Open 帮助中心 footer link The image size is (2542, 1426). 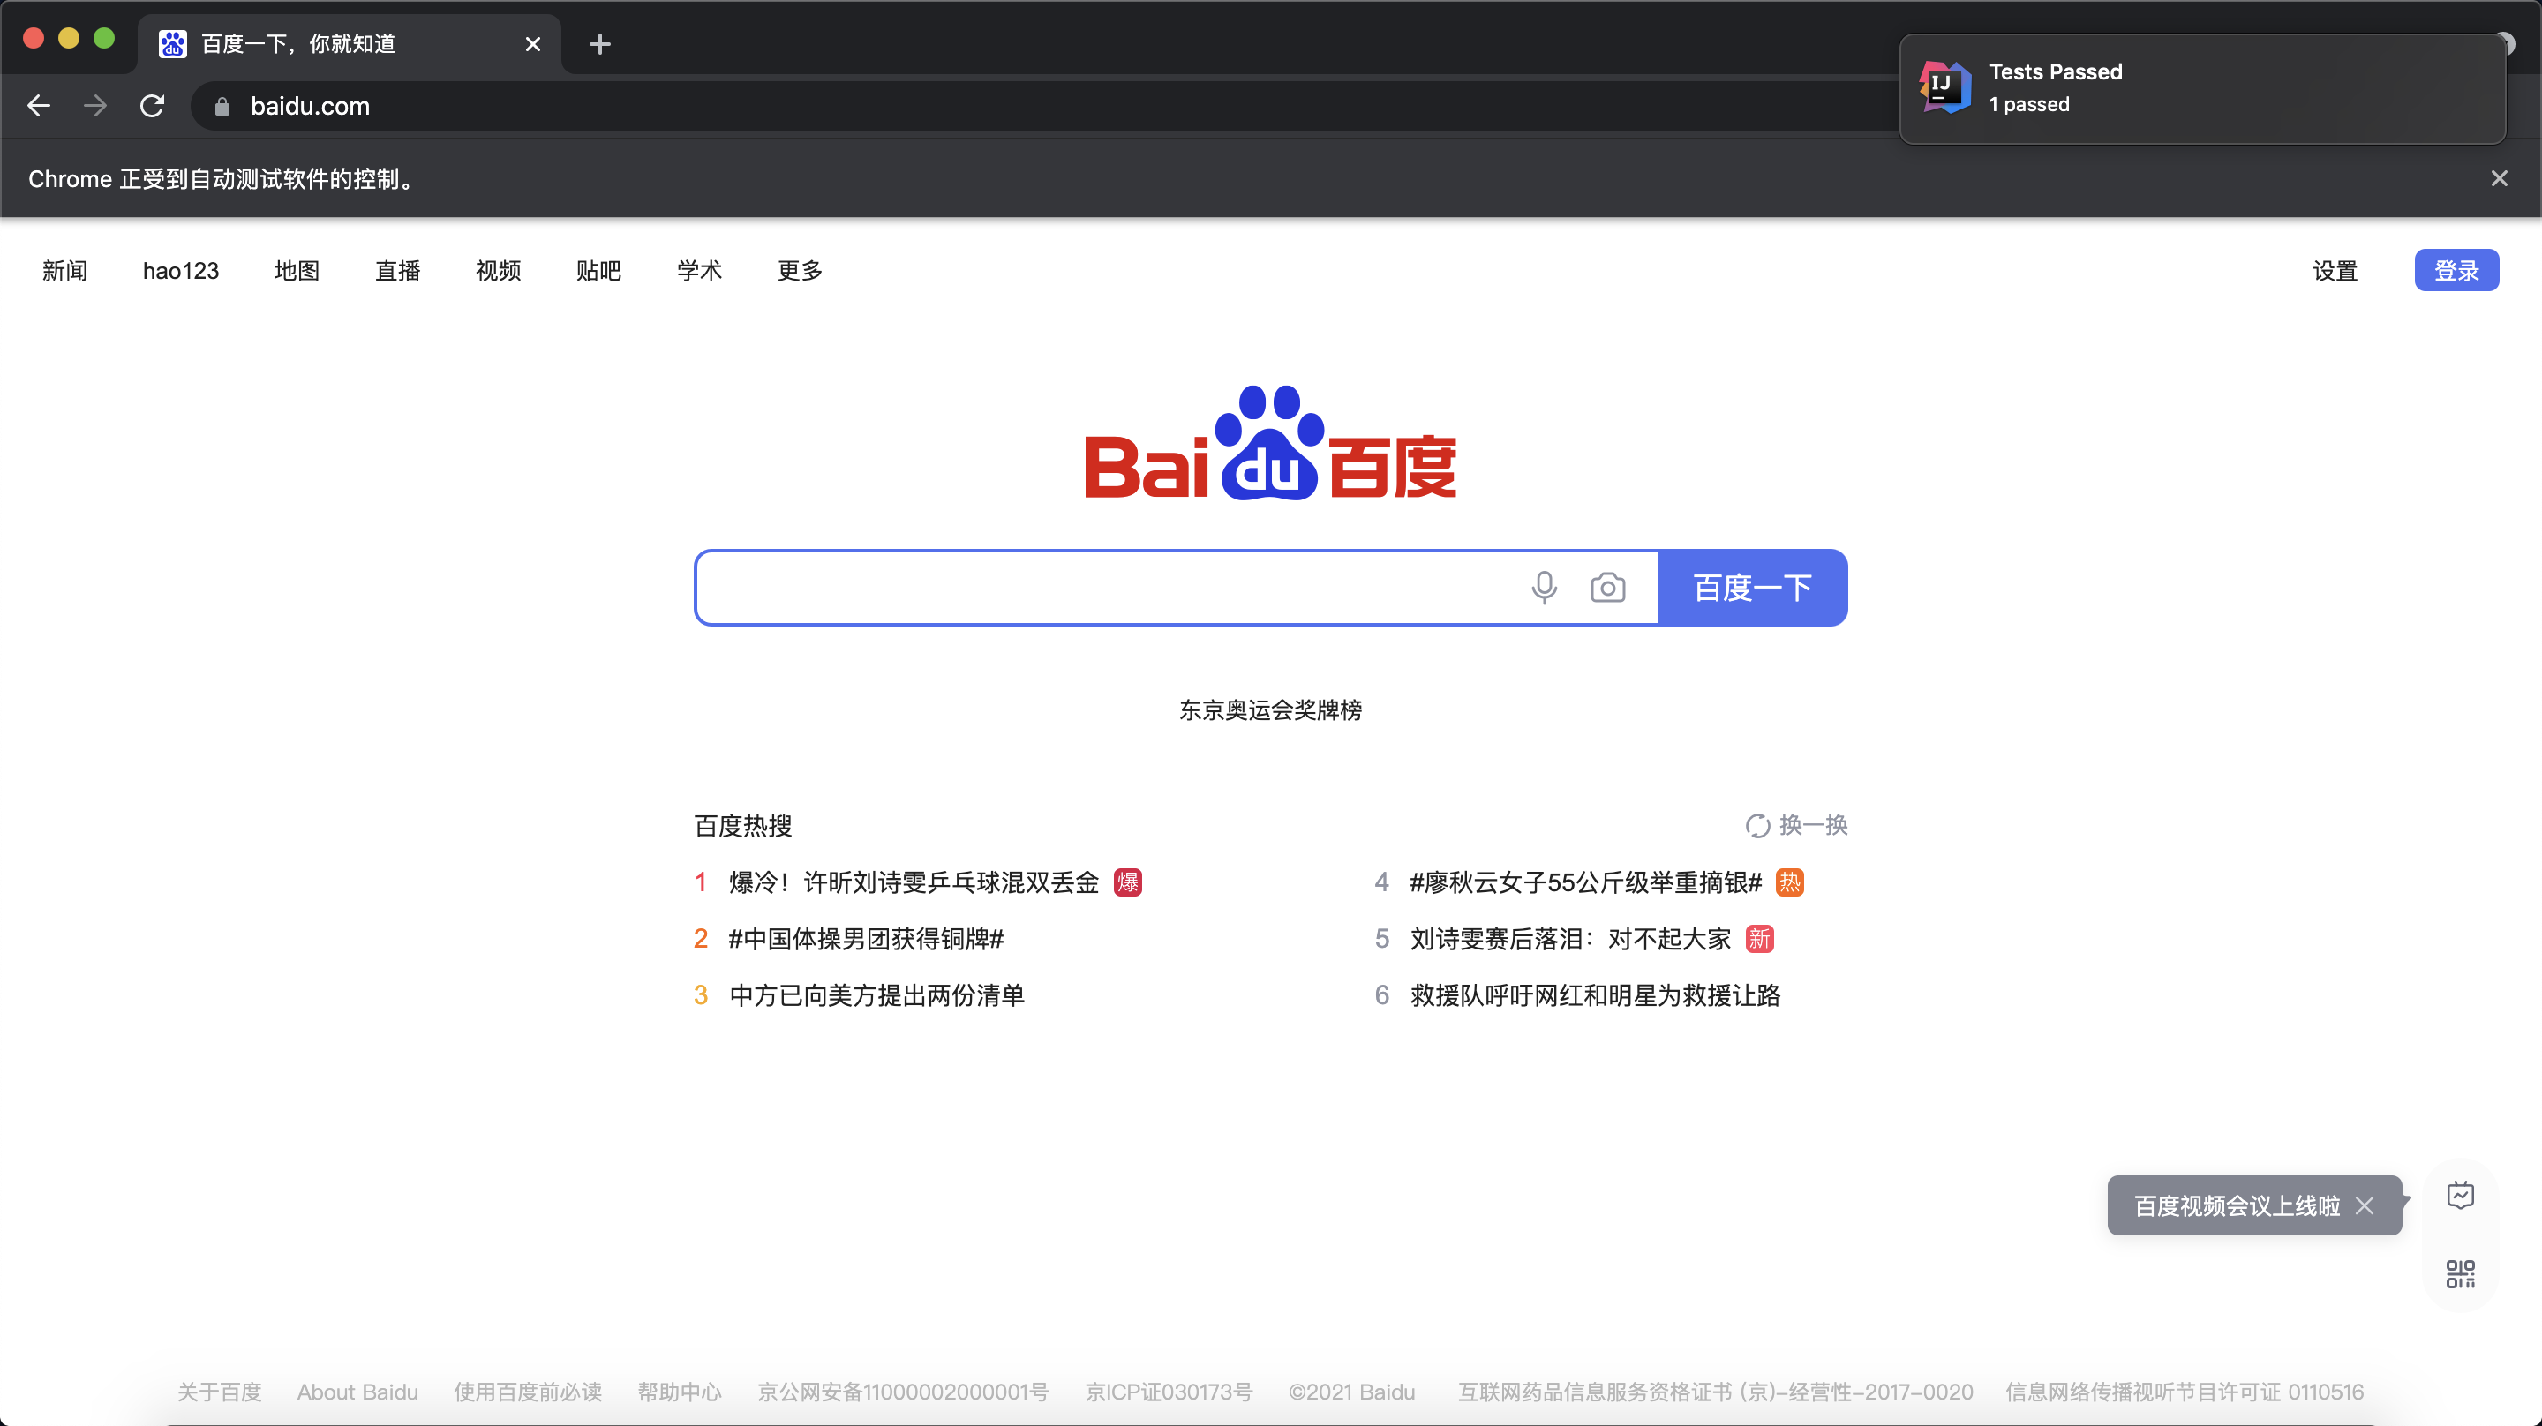pyautogui.click(x=679, y=1392)
